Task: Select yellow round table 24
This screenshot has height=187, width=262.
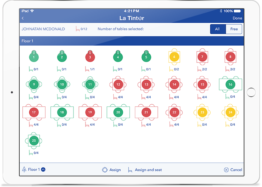Action: (230, 112)
